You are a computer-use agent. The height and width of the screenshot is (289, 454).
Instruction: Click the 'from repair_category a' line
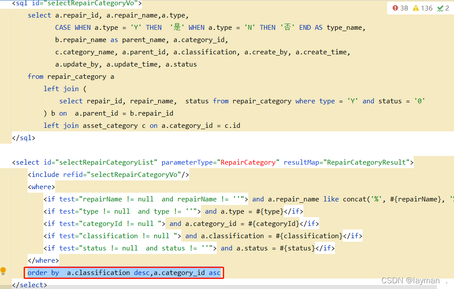pyautogui.click(x=71, y=77)
